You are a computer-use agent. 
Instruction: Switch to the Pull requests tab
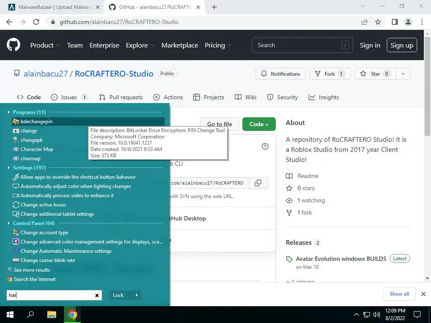tap(121, 97)
